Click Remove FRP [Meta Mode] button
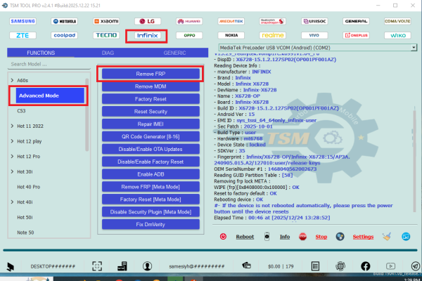 [151, 187]
